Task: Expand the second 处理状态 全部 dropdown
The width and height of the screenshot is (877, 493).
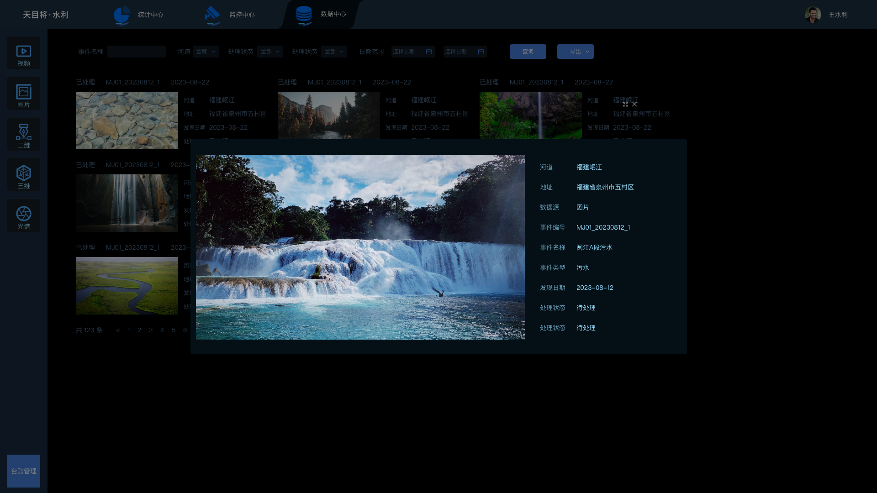Action: pyautogui.click(x=334, y=52)
